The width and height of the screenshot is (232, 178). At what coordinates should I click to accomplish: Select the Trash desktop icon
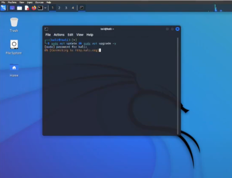[x=14, y=25]
